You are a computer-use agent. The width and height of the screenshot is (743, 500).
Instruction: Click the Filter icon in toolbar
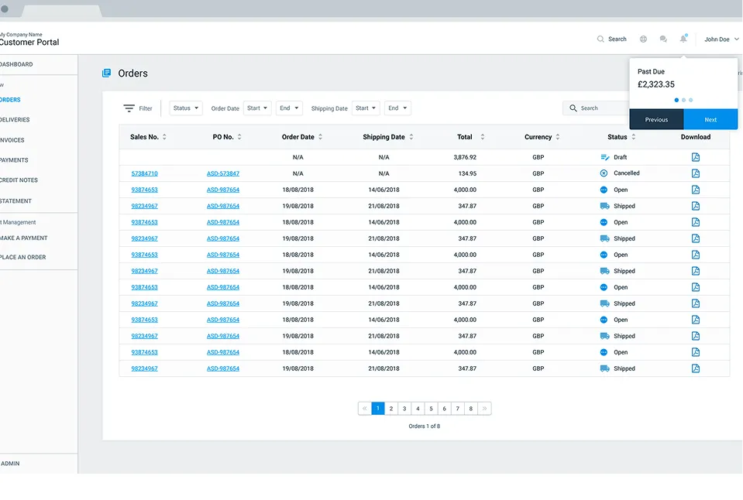(129, 108)
